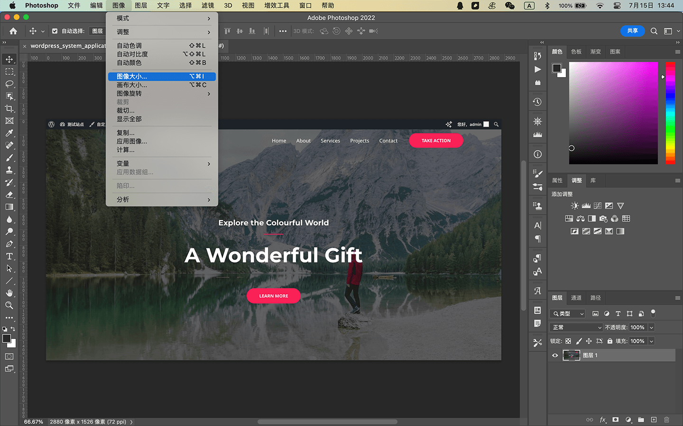Select the Dodge tool

click(9, 231)
